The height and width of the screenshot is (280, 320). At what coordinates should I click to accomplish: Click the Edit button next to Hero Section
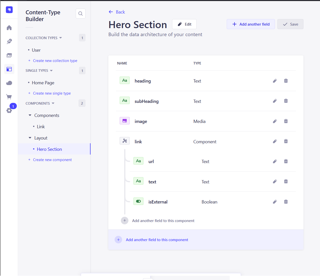pos(184,24)
